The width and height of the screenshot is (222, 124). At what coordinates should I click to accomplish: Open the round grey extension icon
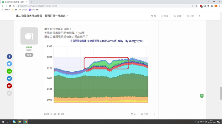pos(208,6)
